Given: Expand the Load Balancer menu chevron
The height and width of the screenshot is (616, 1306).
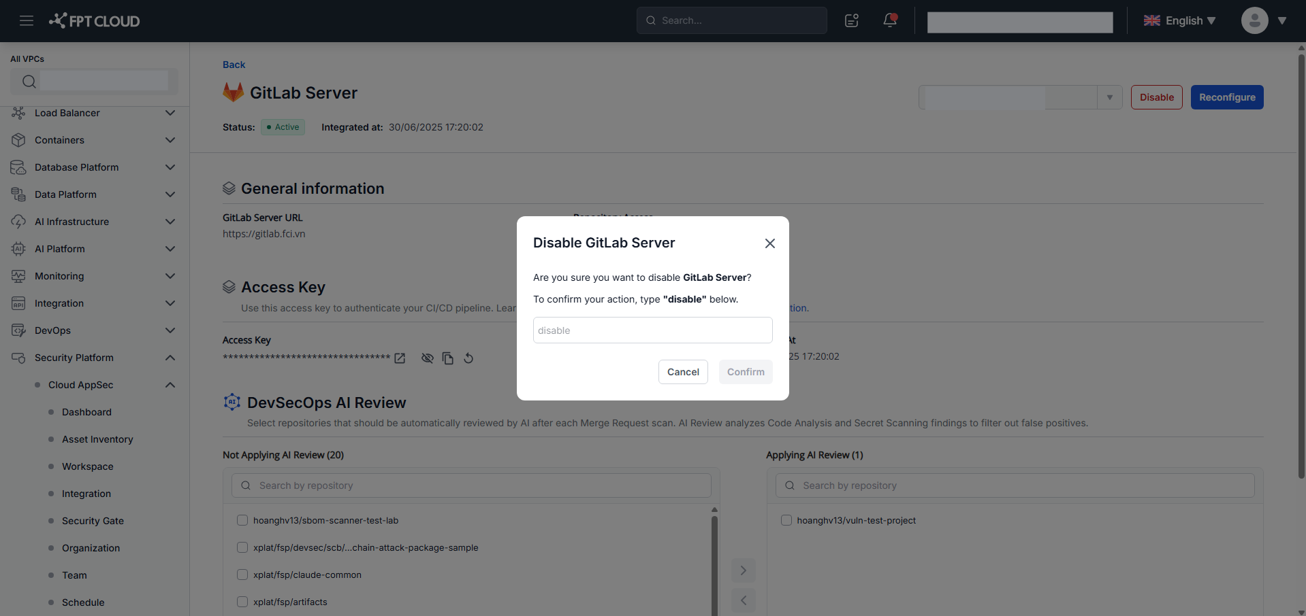Looking at the screenshot, I should coord(170,113).
